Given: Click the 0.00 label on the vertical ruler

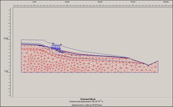Looking at the screenshot, I should tap(6, 71).
